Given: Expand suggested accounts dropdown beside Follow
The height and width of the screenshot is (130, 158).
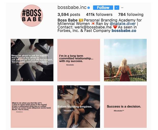Looking at the screenshot, I should (x=117, y=8).
